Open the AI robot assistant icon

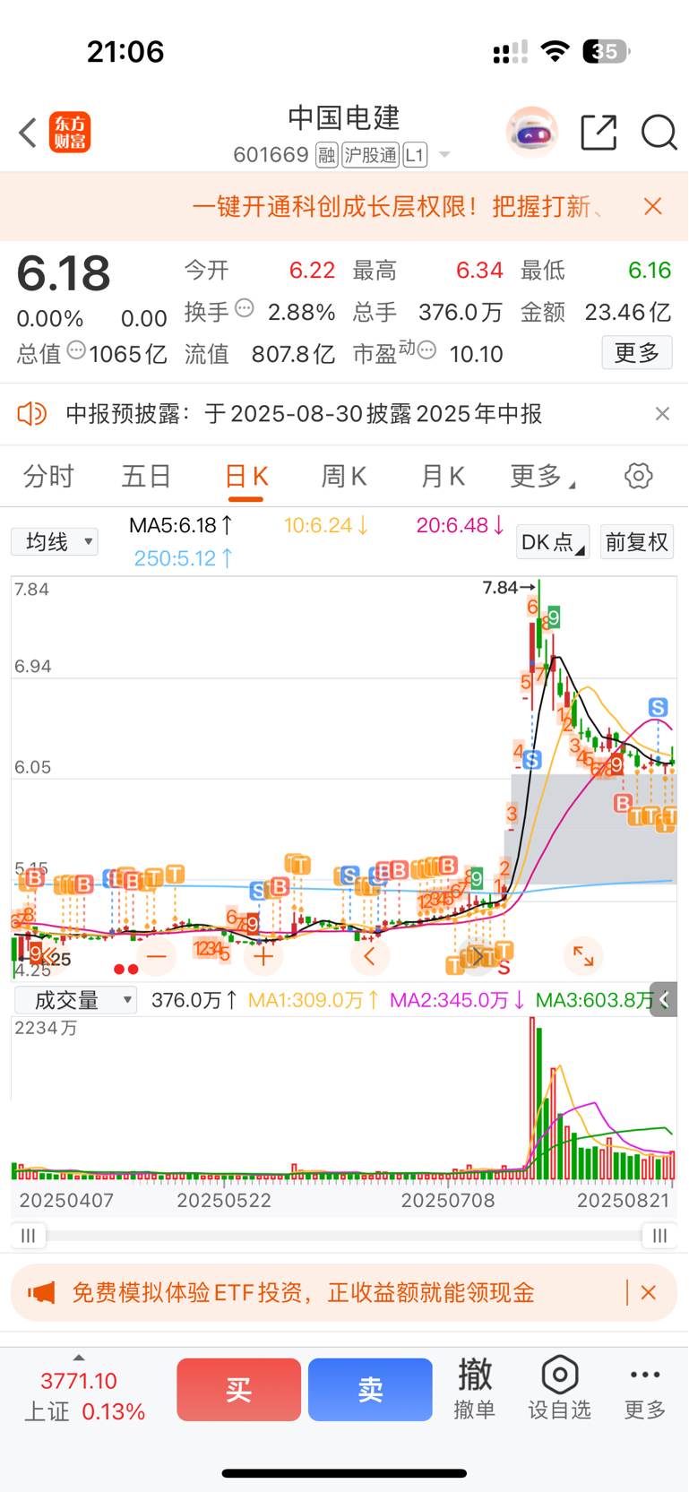[x=532, y=133]
